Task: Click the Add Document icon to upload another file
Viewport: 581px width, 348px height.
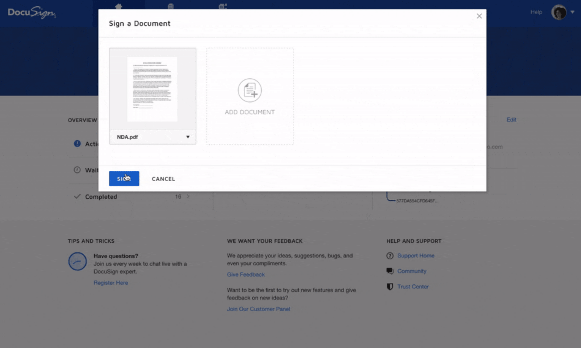Action: tap(249, 90)
